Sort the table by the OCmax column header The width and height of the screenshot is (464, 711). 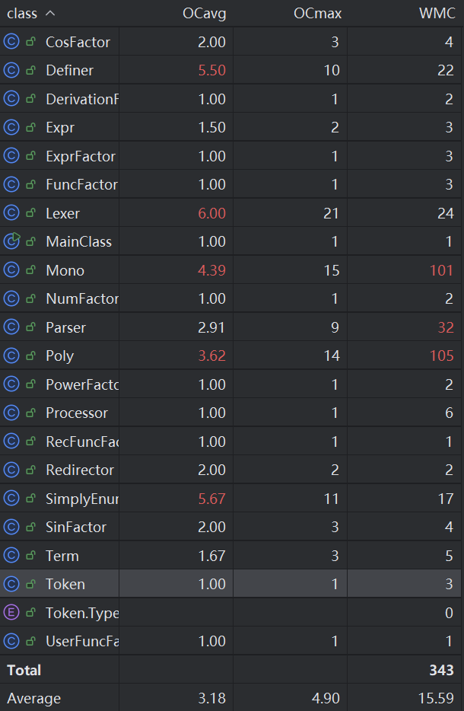coord(317,14)
